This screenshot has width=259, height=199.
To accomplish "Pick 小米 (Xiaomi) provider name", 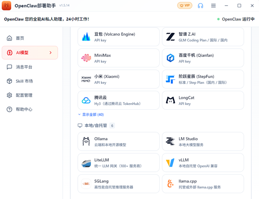I will [x=107, y=76].
